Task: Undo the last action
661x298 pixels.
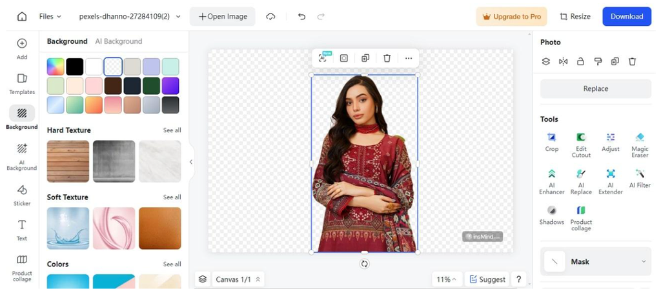Action: click(x=301, y=16)
